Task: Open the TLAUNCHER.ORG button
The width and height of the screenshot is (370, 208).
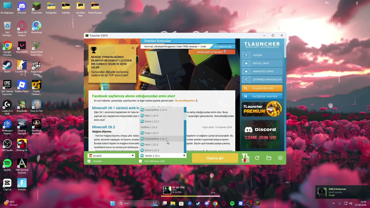Action: point(262,88)
